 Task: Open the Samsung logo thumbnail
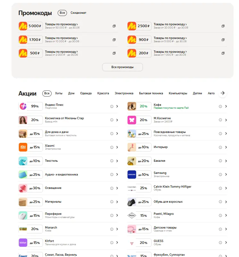[132, 175]
